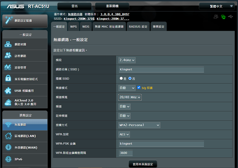Open the 20/40 MHz channel bandwidth dropdown
Viewport: 238px width, 168px height.
point(130,97)
